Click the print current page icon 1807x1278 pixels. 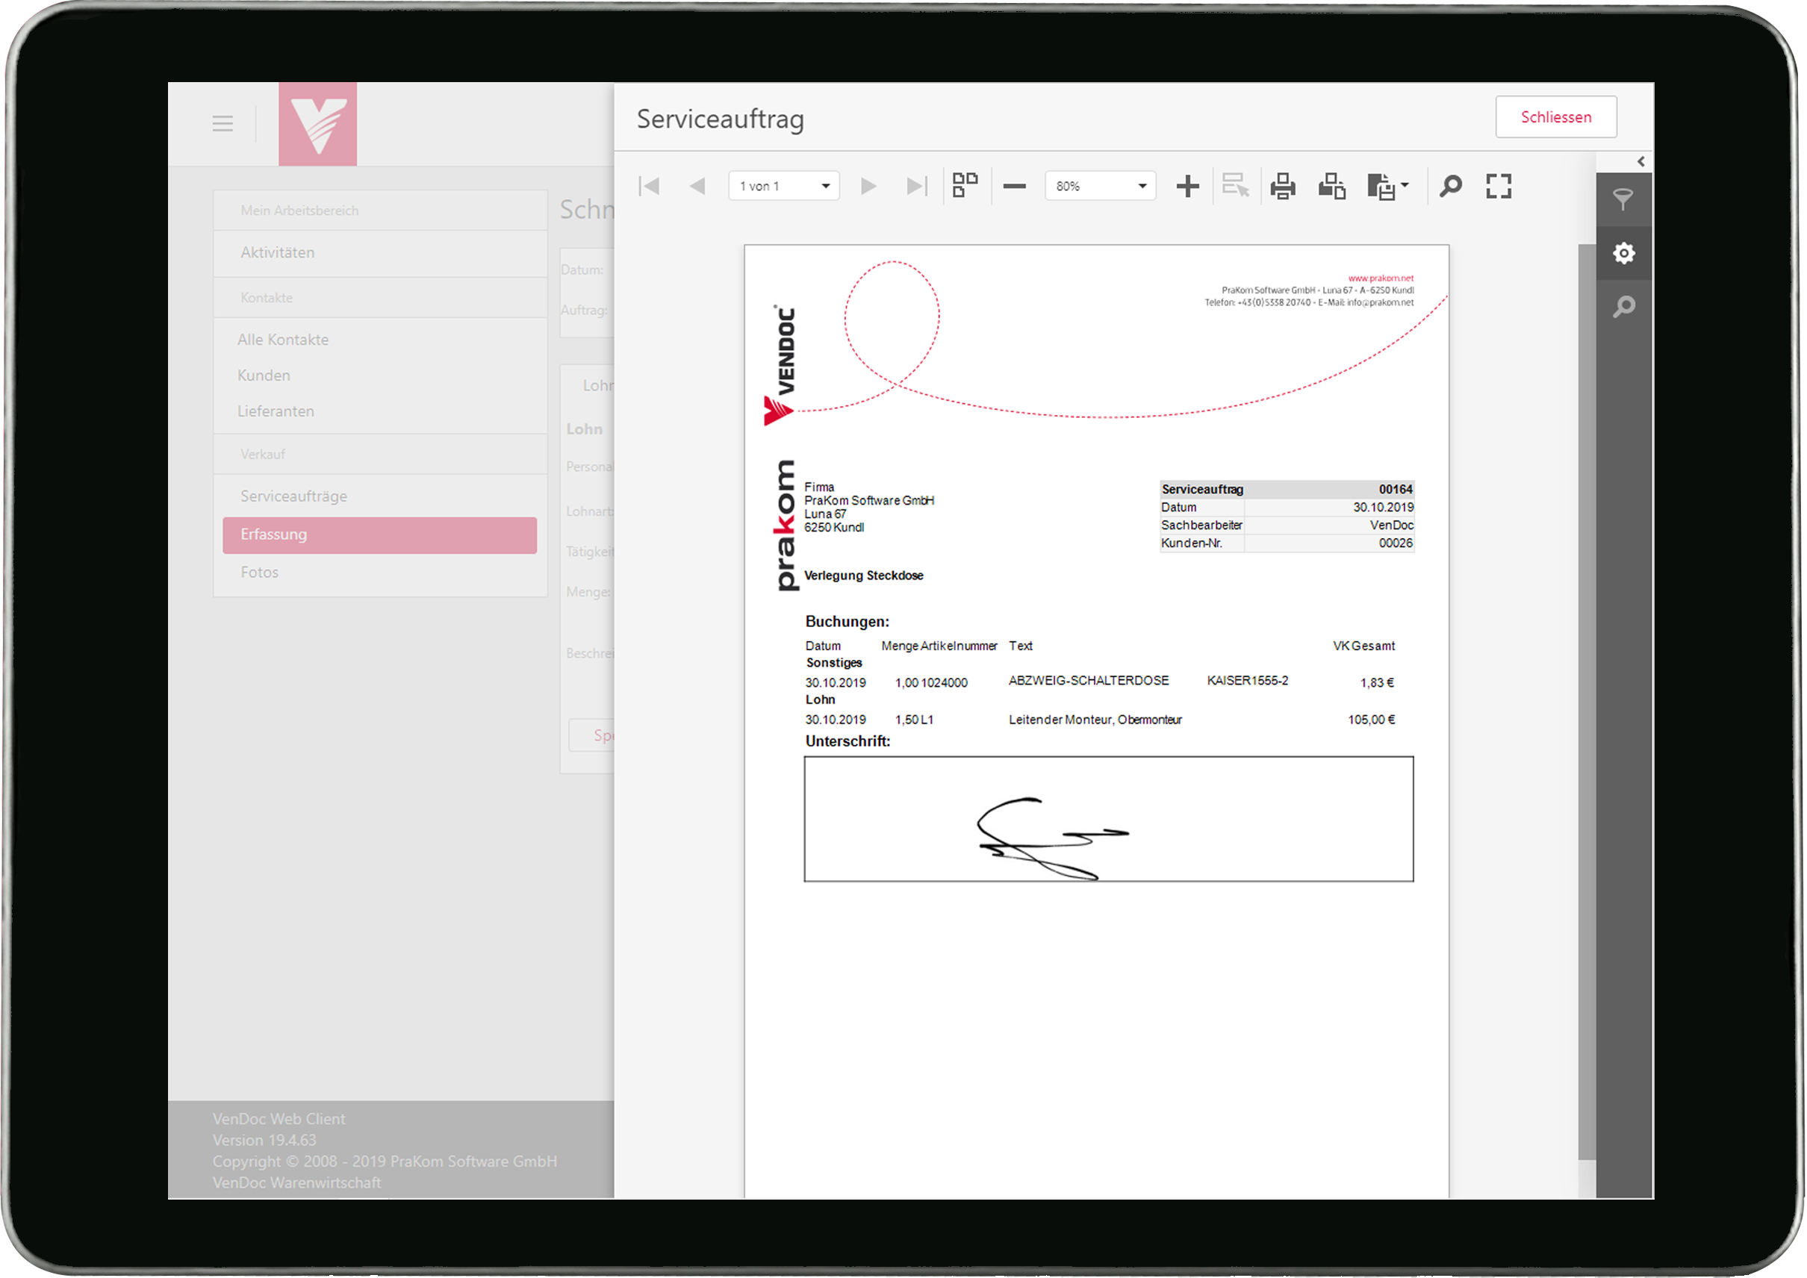pos(1331,187)
